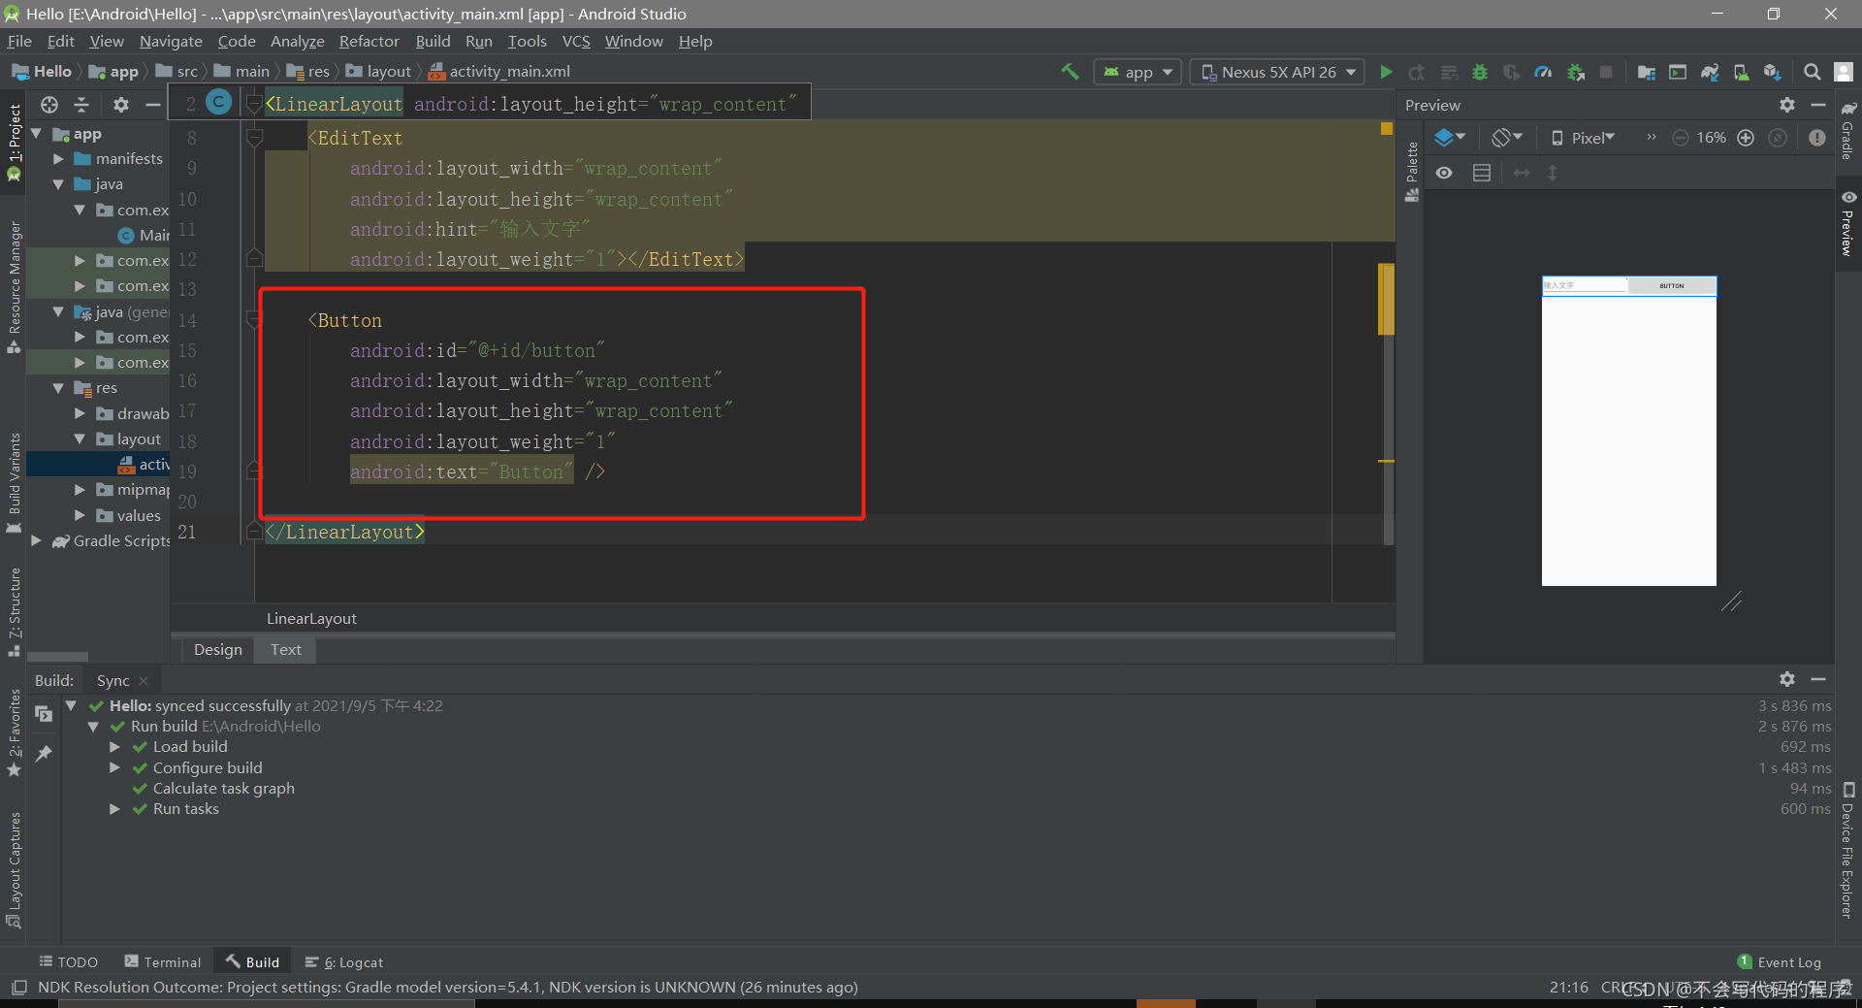Open the TODO tool window
The width and height of the screenshot is (1862, 1008).
[69, 961]
